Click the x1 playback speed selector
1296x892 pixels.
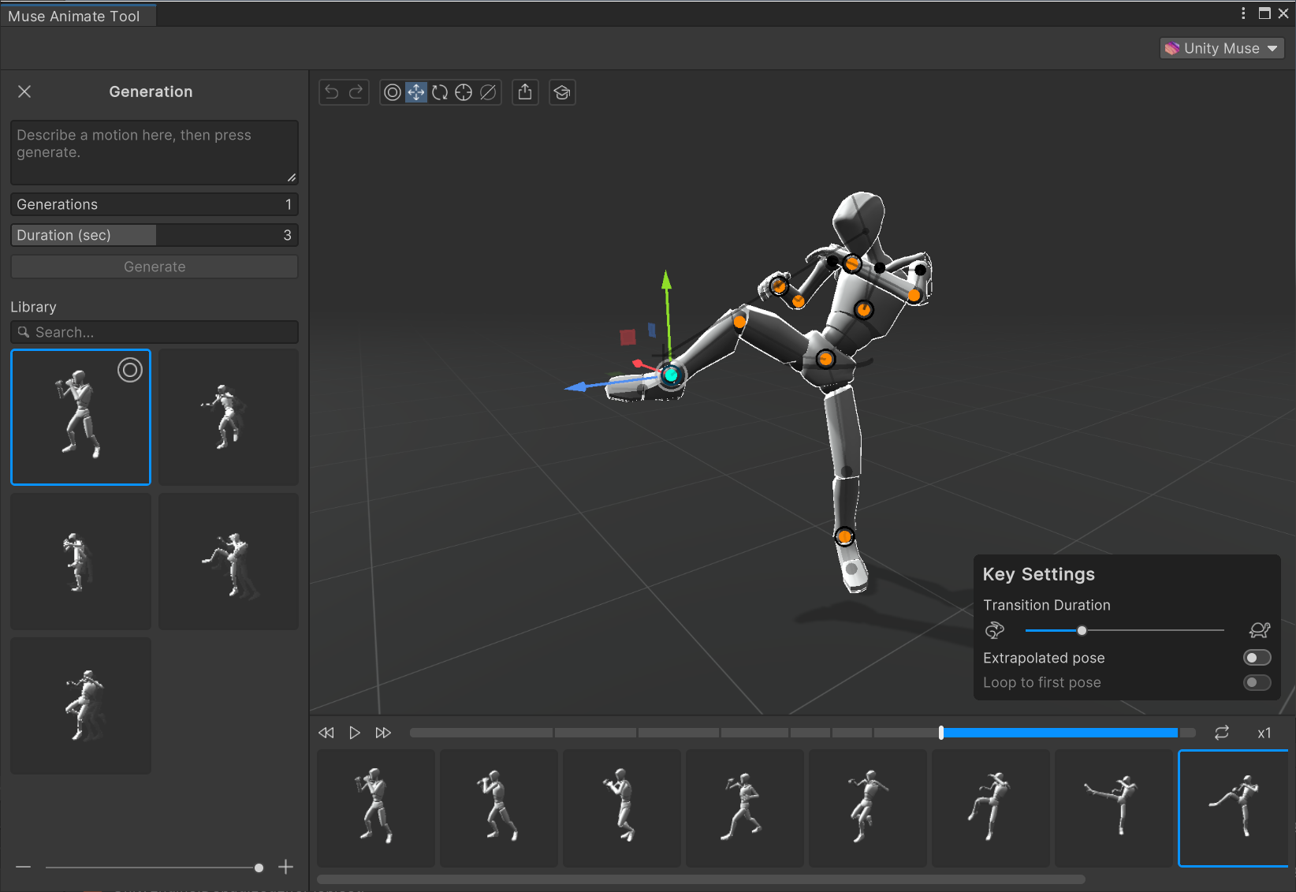point(1264,733)
